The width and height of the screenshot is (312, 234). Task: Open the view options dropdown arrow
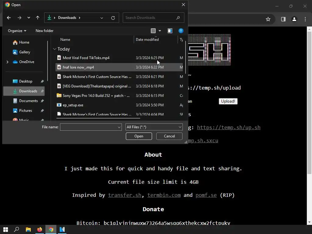(160, 31)
